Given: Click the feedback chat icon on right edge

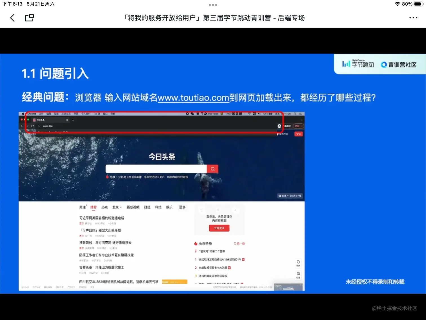Looking at the screenshot, I should click(298, 275).
